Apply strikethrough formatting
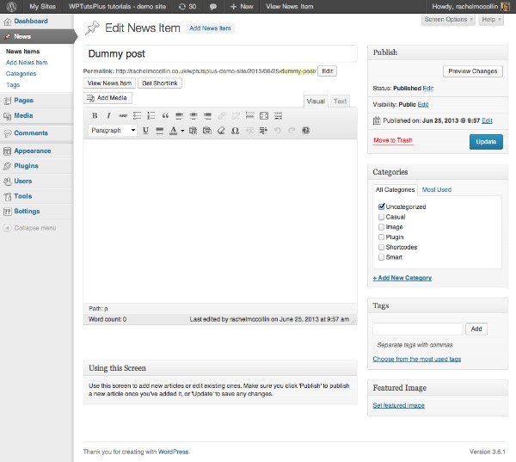 pos(123,115)
